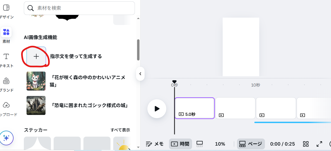The width and height of the screenshot is (331, 151).
Task: Click the side panel scrollbar thumb
Action: tap(138, 50)
